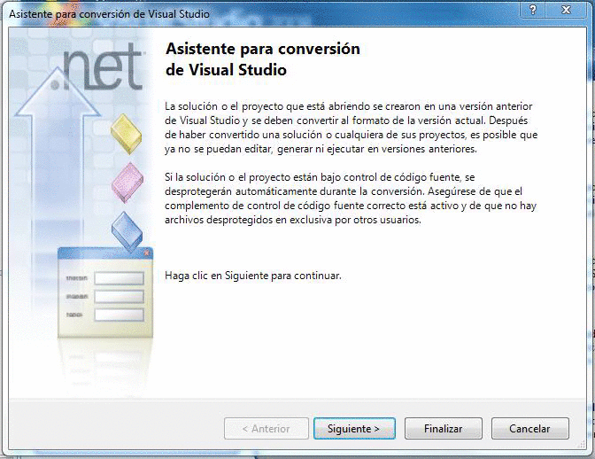
Task: Click the disabled < Anterior button
Action: click(x=266, y=428)
